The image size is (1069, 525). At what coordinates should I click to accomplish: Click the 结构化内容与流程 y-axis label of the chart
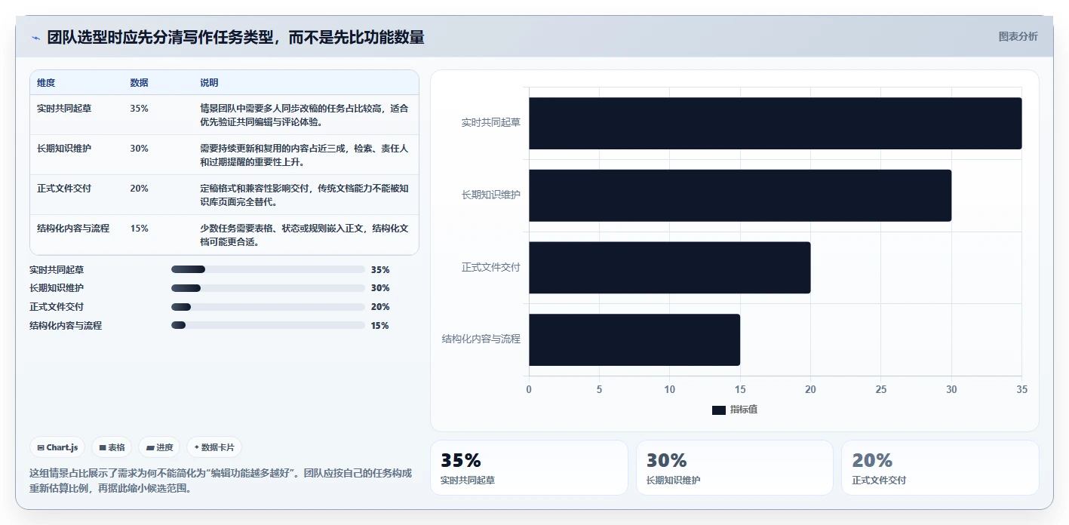coord(481,339)
